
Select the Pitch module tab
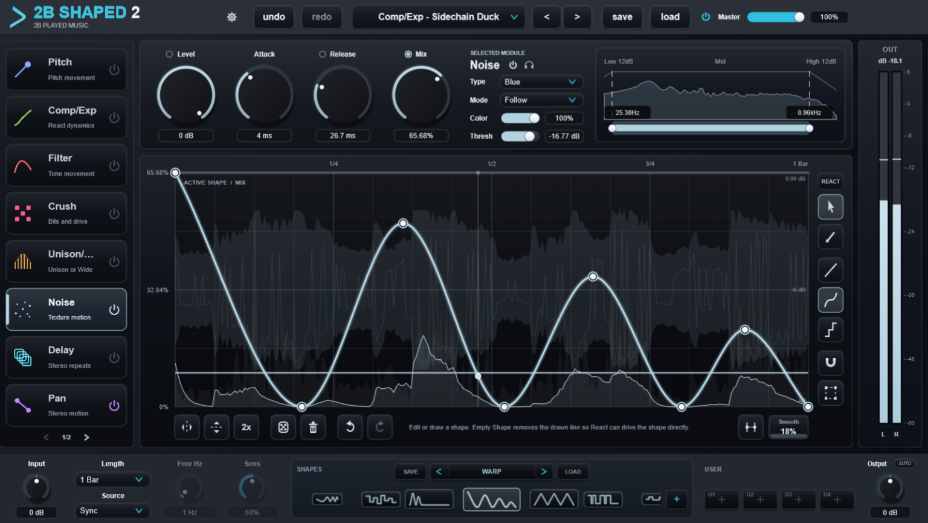pos(66,70)
